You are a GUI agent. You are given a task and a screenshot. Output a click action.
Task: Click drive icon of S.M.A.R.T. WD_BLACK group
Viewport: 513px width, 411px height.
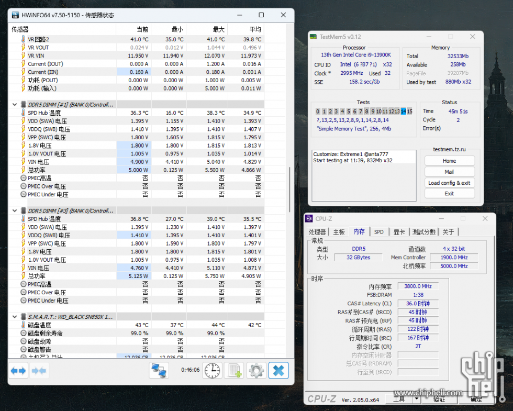[23, 317]
